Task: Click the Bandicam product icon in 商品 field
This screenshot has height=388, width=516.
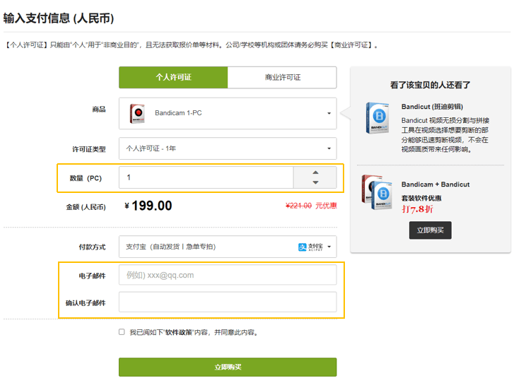Action: (137, 113)
